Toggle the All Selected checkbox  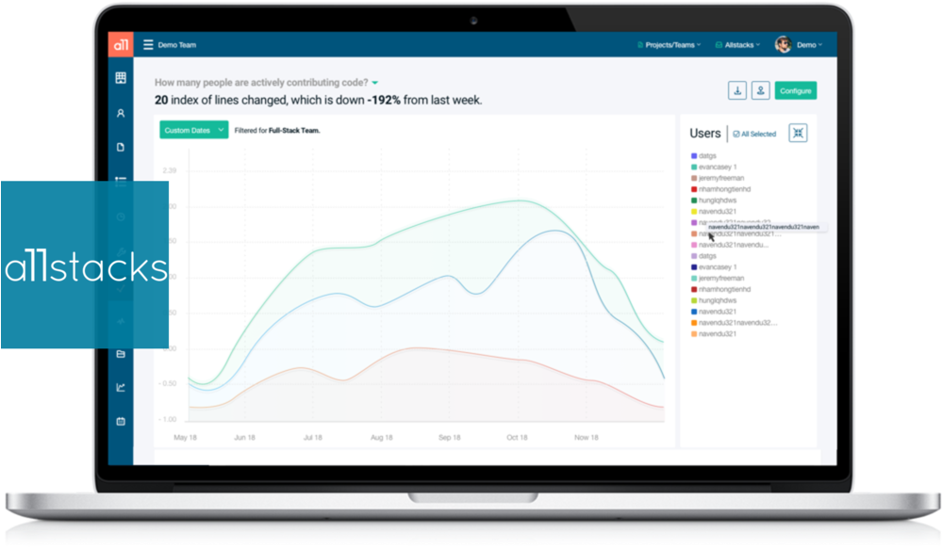(x=735, y=135)
